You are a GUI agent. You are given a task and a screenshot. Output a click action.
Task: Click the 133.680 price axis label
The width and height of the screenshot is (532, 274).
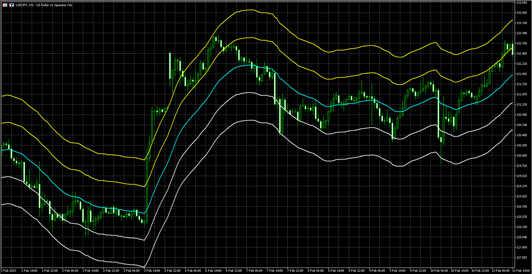522,3
